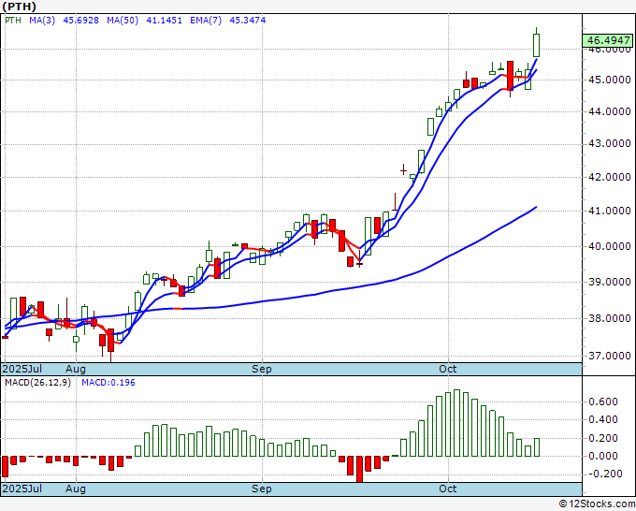Click the Aug label on price timeline
Image resolution: width=636 pixels, height=511 pixels.
pyautogui.click(x=76, y=370)
